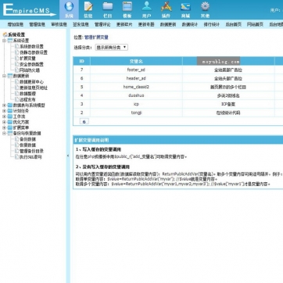Viewport: 283px width, 283px height.
Task: Click the page number 6 button below table
Action: point(84,122)
